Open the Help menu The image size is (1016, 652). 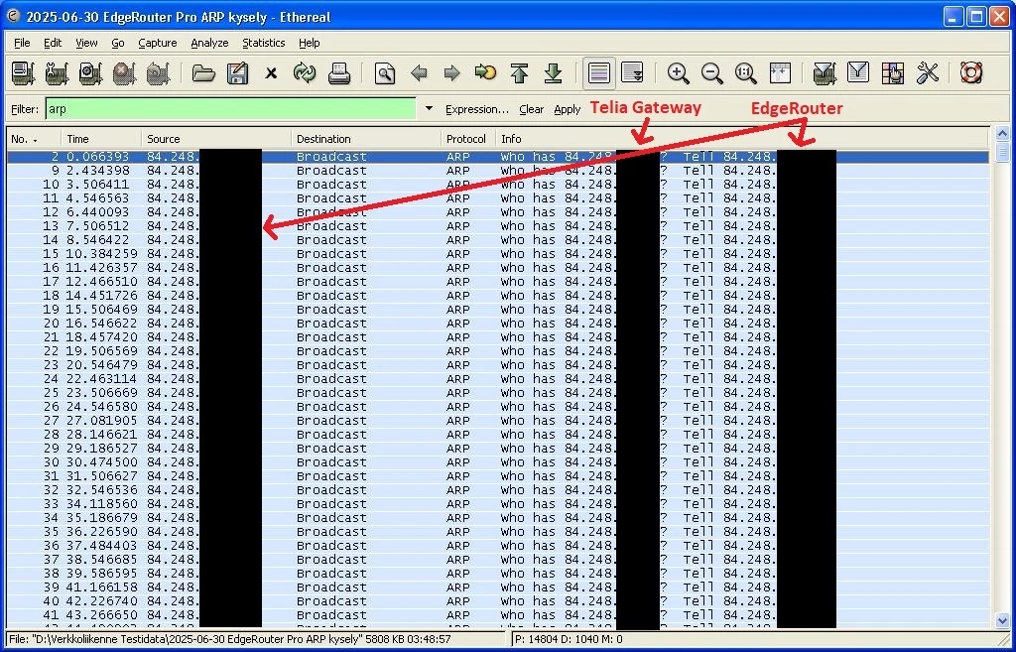310,43
